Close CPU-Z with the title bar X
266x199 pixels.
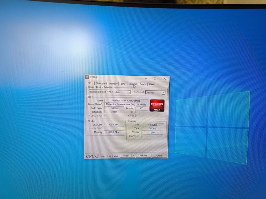coord(165,79)
